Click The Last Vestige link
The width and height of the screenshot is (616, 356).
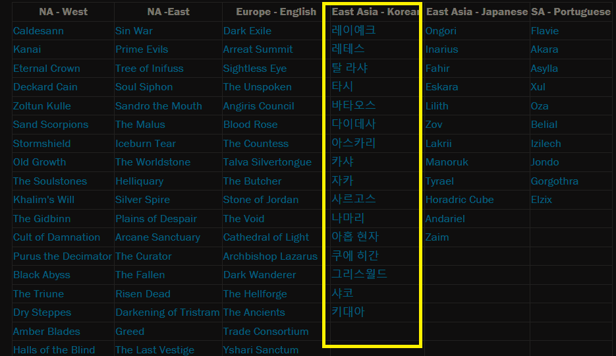[x=155, y=349]
